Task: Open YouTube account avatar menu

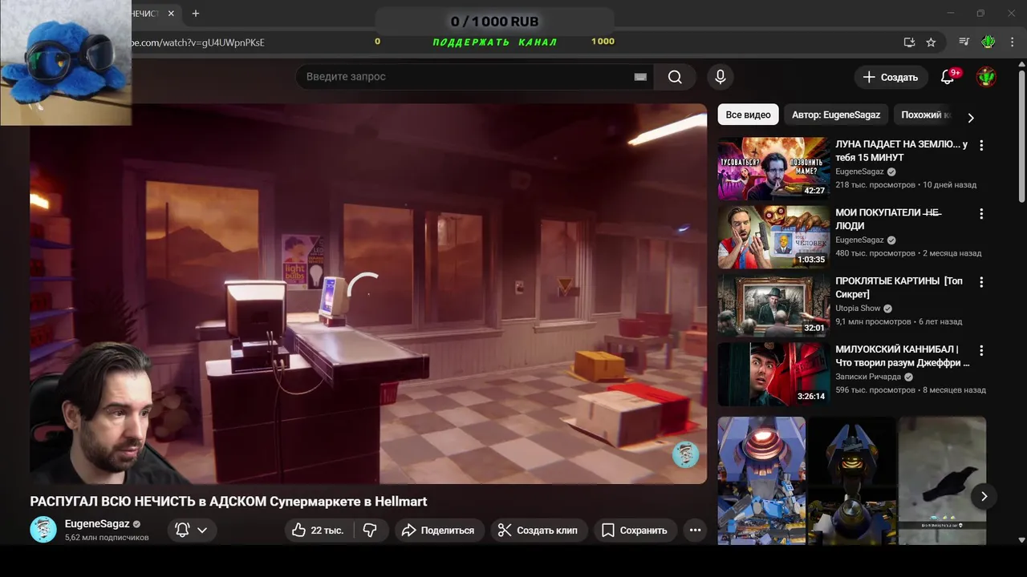Action: (986, 77)
